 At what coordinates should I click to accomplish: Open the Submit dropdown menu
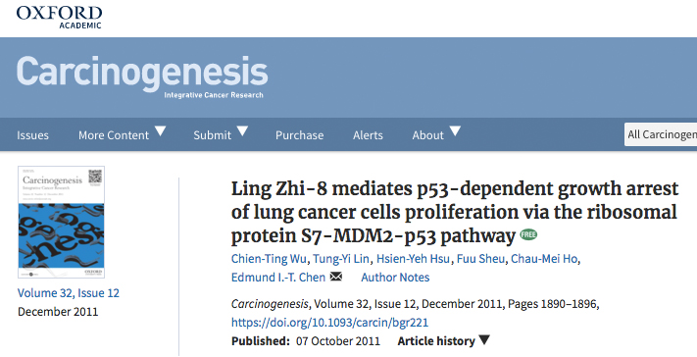(x=221, y=134)
